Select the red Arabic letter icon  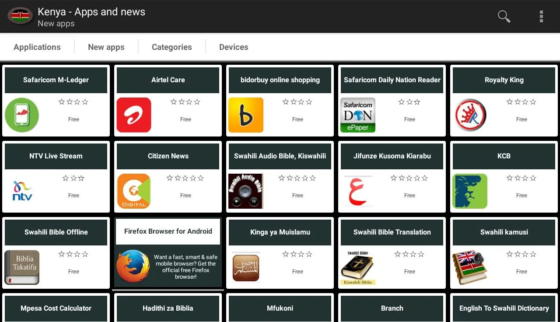click(x=358, y=191)
